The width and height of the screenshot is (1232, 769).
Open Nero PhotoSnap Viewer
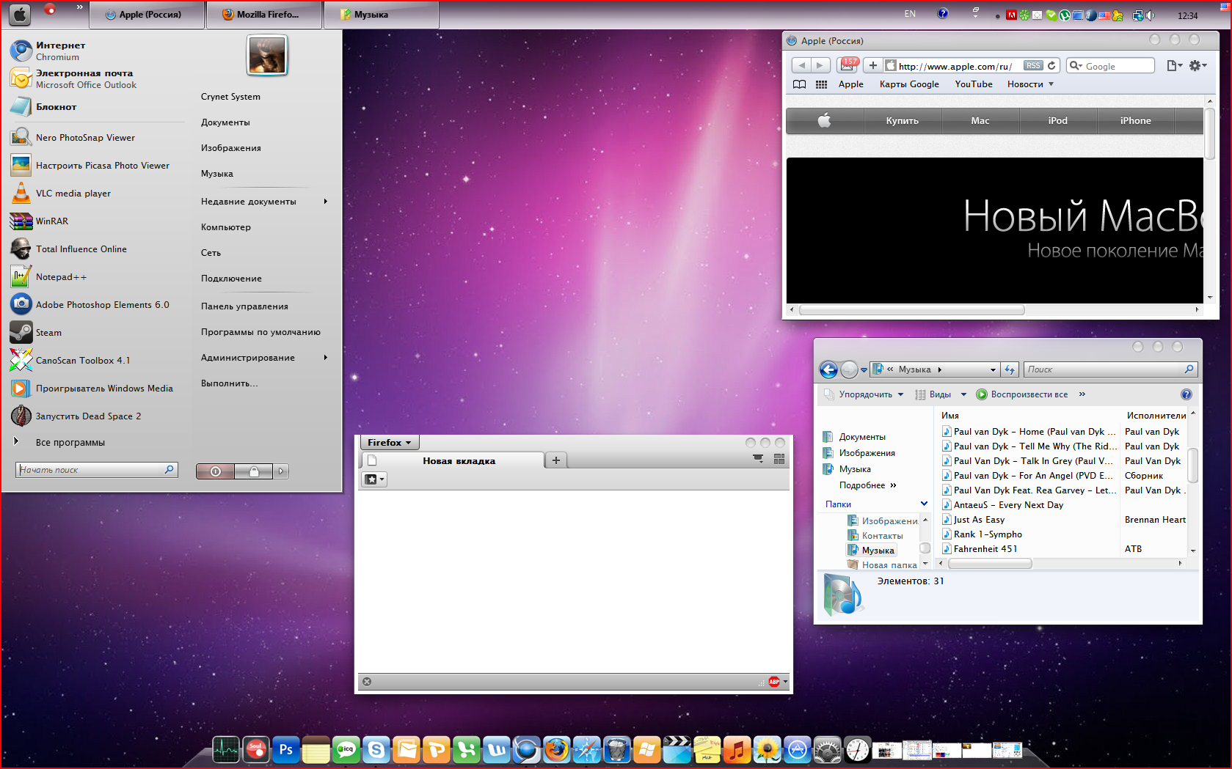click(x=73, y=138)
